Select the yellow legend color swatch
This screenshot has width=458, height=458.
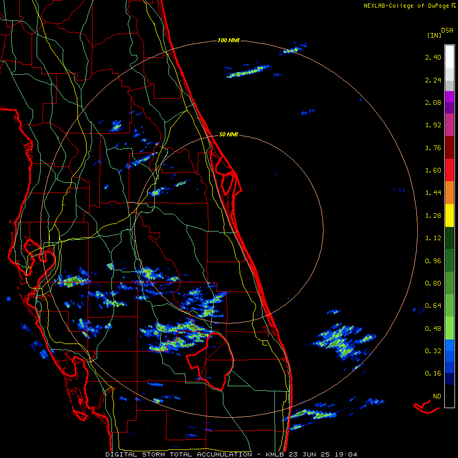click(x=449, y=215)
